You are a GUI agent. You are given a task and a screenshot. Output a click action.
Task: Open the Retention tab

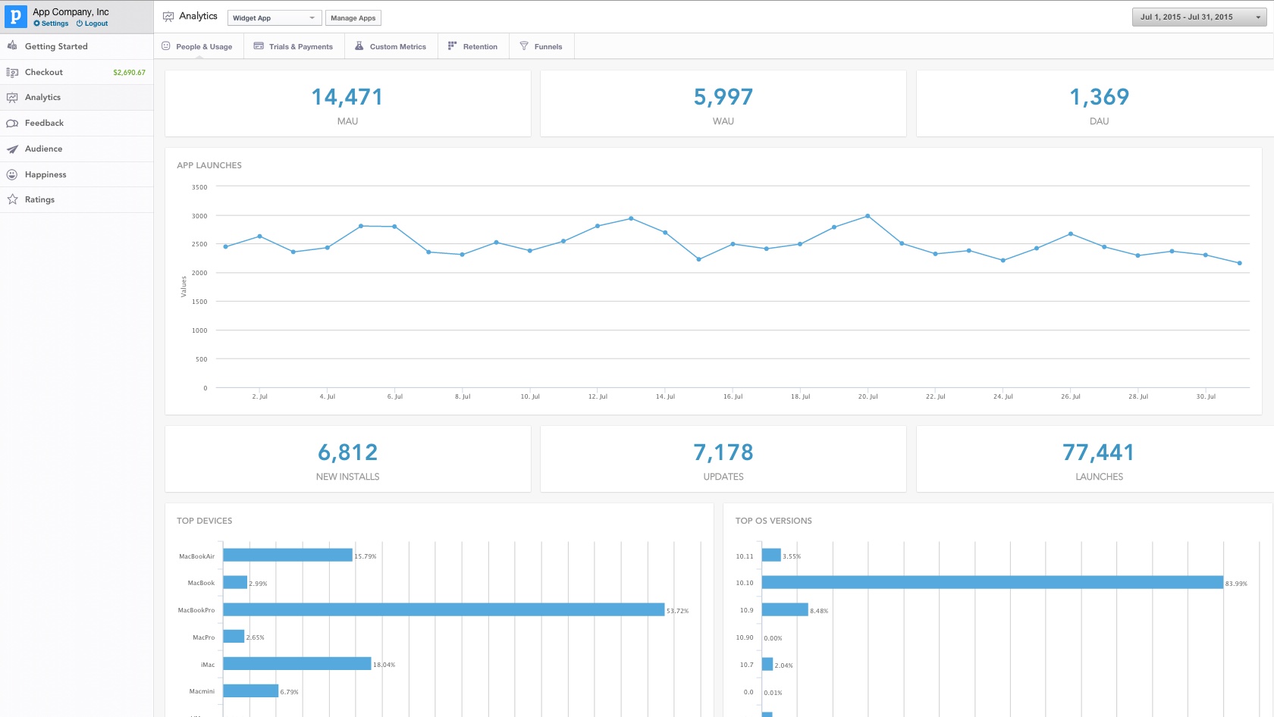[x=473, y=46]
